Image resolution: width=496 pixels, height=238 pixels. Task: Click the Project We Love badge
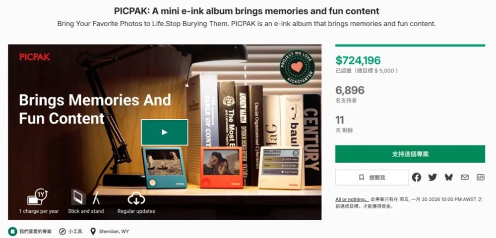(297, 67)
